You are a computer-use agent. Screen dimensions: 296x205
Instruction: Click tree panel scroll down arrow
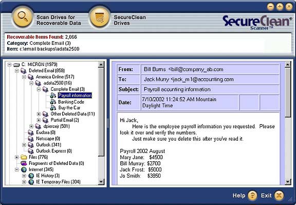click(101, 182)
